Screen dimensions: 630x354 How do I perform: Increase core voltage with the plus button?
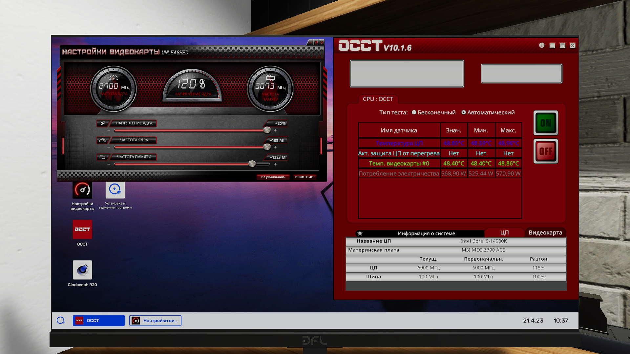275,130
